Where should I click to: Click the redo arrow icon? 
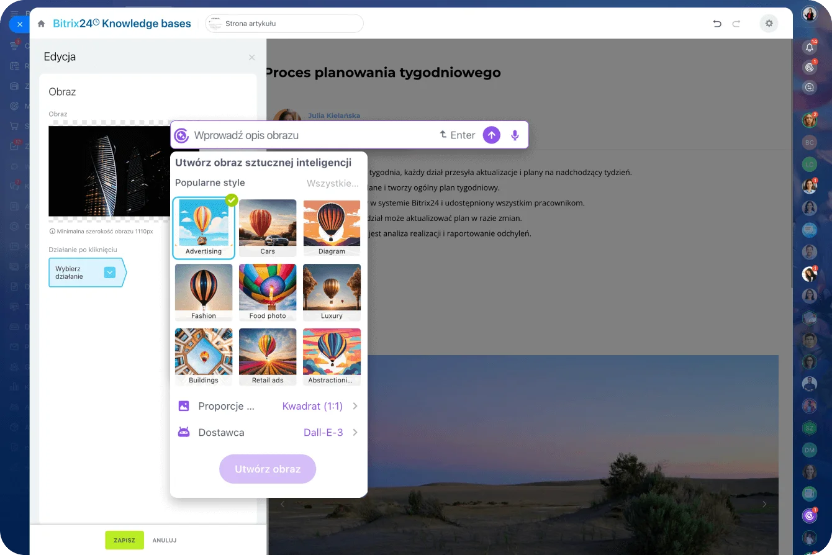coord(736,24)
